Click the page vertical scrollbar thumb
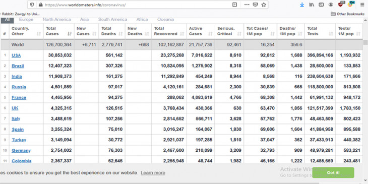The width and height of the screenshot is (368, 184). pyautogui.click(x=365, y=42)
